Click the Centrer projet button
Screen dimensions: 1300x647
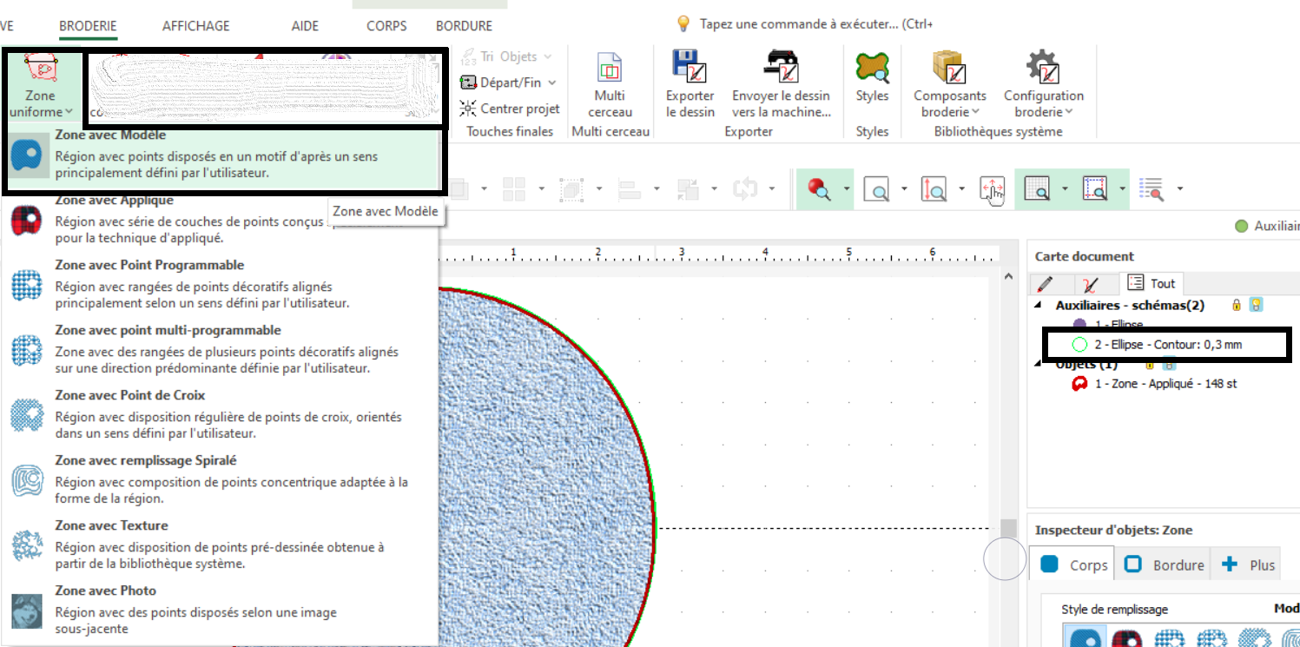coord(510,109)
